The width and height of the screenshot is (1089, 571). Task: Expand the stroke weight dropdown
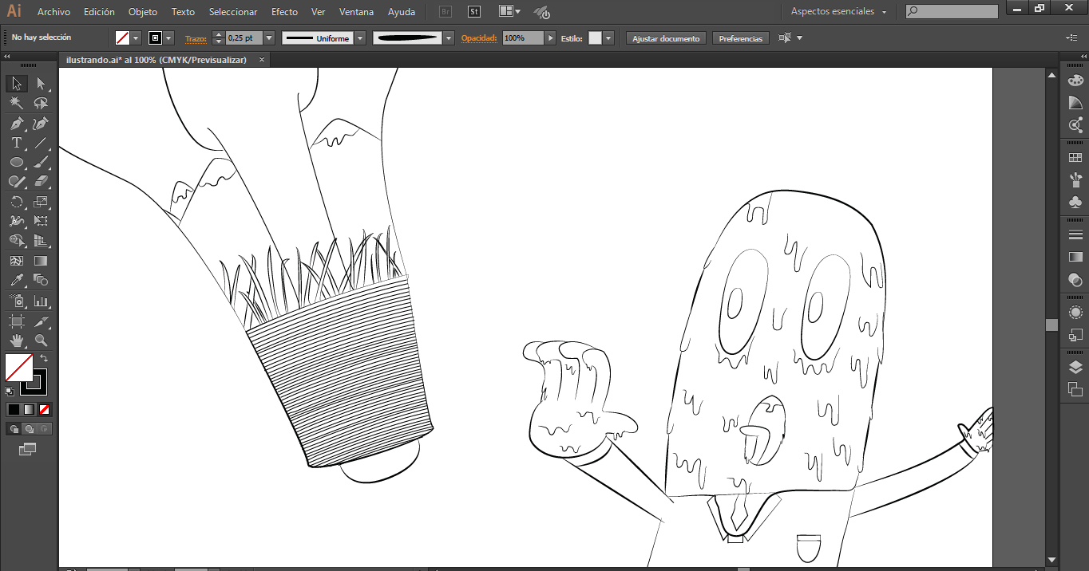coord(269,38)
